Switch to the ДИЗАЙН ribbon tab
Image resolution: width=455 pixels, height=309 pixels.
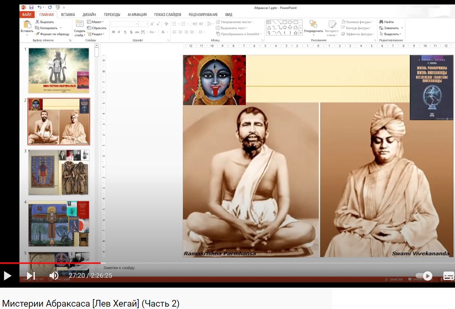click(90, 15)
